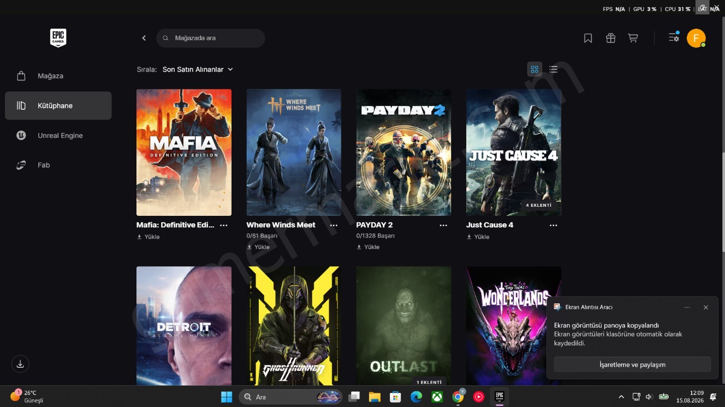Click Yükle under Where Winds Meet
The height and width of the screenshot is (407, 725).
click(258, 247)
